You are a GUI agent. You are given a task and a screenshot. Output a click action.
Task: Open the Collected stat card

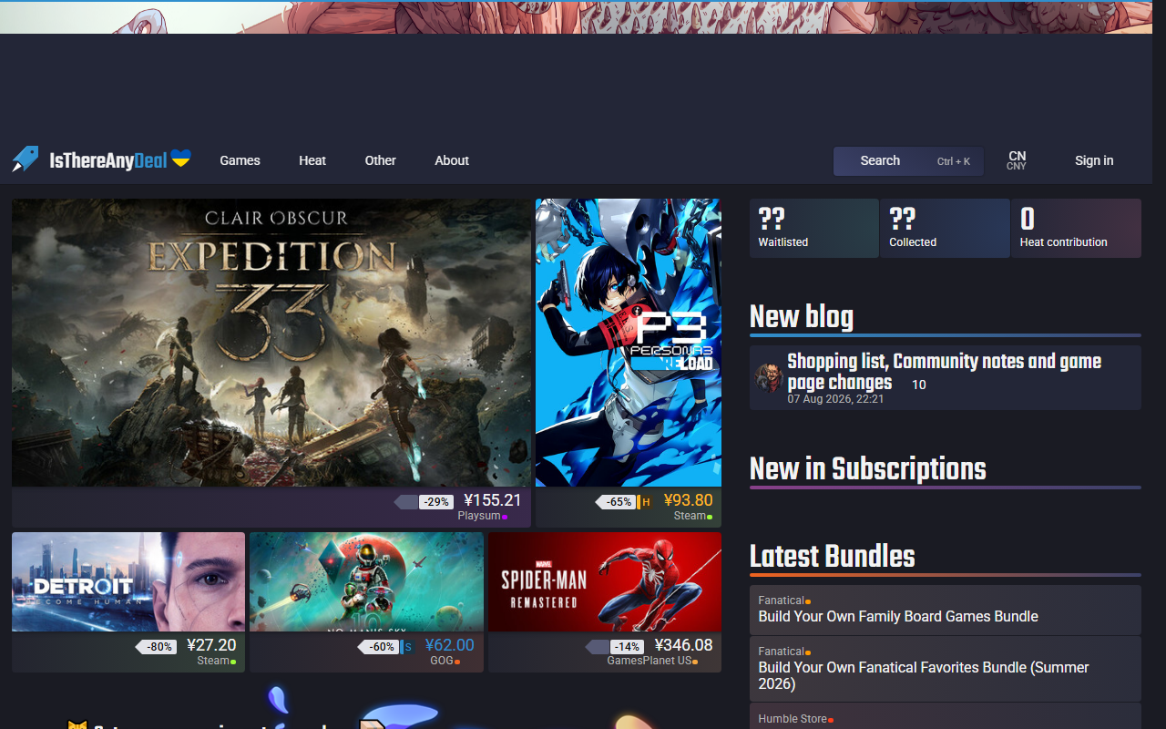(945, 228)
